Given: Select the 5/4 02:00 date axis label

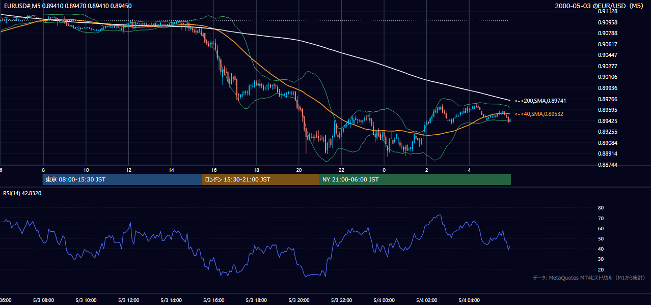Looking at the screenshot, I should (426, 300).
